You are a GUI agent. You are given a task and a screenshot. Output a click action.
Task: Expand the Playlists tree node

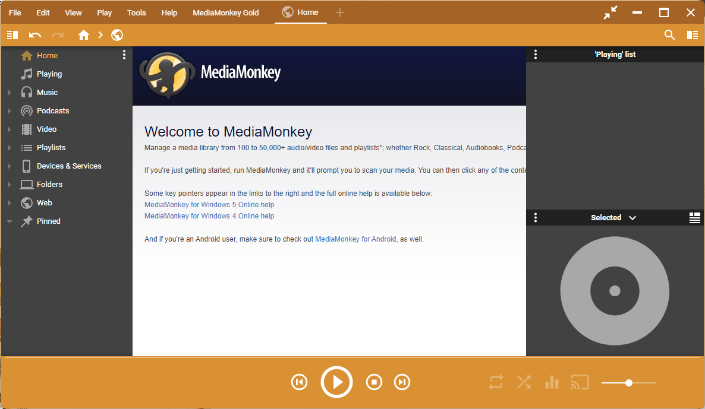tap(10, 148)
